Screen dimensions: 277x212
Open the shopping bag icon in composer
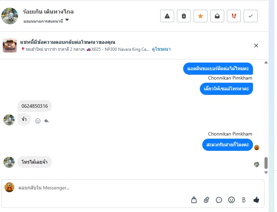tap(194, 200)
